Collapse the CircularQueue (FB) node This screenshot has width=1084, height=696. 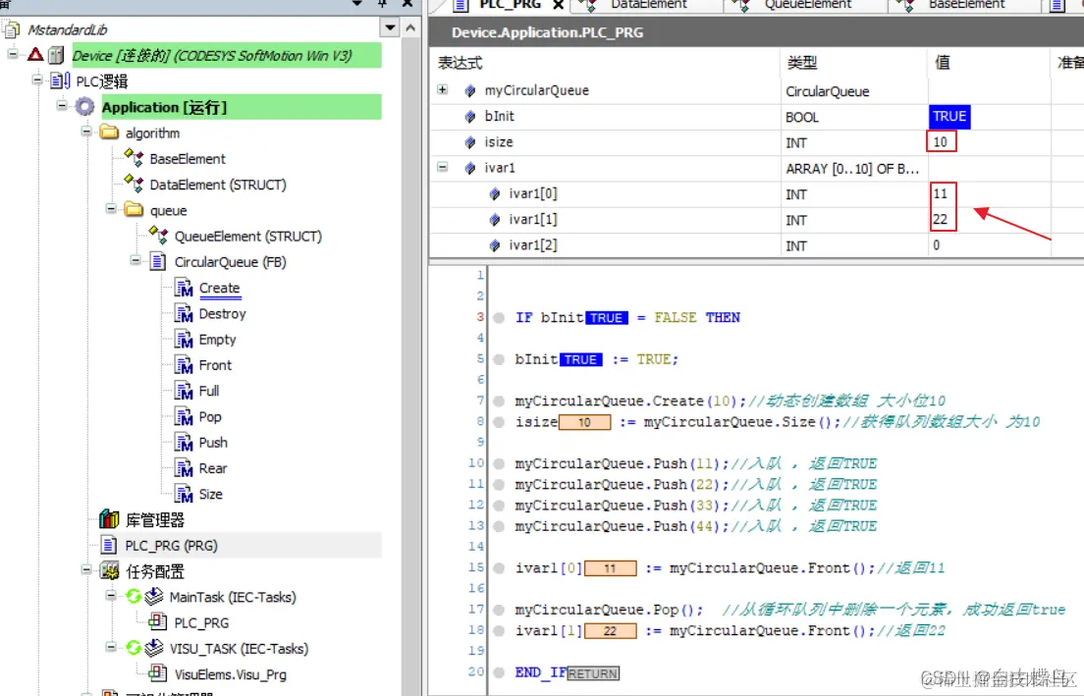(136, 260)
